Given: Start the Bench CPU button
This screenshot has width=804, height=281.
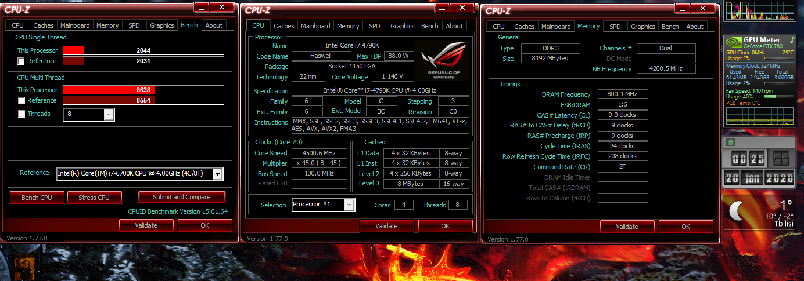Looking at the screenshot, I should (37, 198).
